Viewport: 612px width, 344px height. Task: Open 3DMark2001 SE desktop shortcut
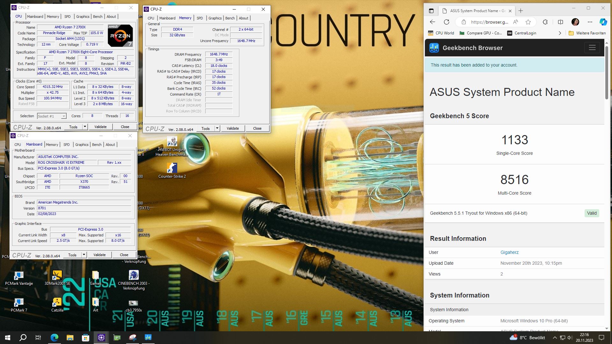(x=57, y=278)
